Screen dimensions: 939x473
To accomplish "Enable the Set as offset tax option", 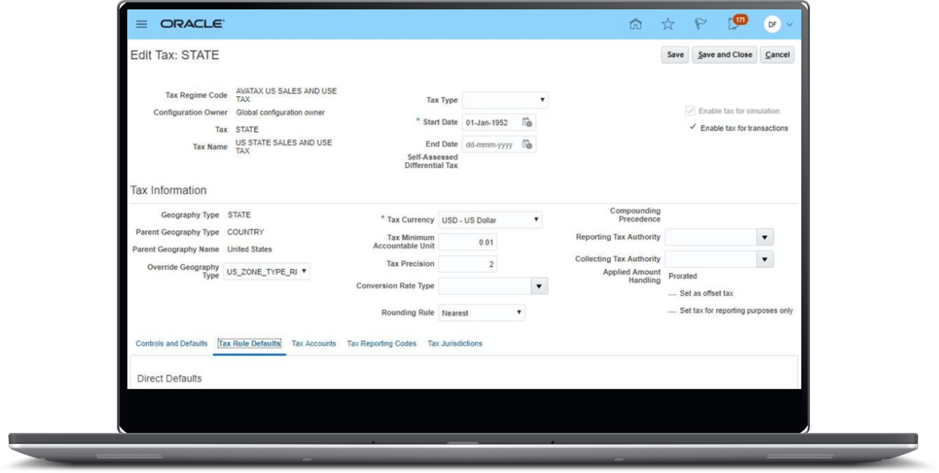I will (671, 293).
